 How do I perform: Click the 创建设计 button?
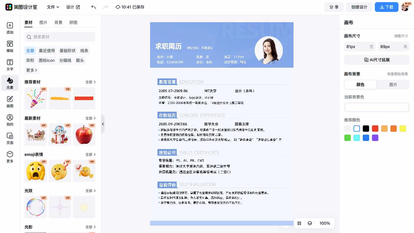coord(359,7)
